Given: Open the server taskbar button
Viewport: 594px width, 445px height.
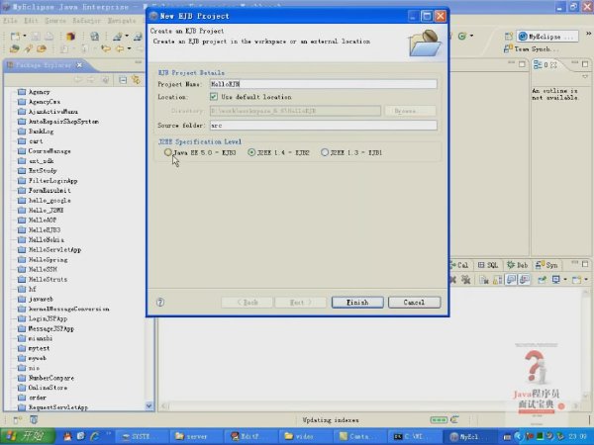Looking at the screenshot, I should [196, 436].
